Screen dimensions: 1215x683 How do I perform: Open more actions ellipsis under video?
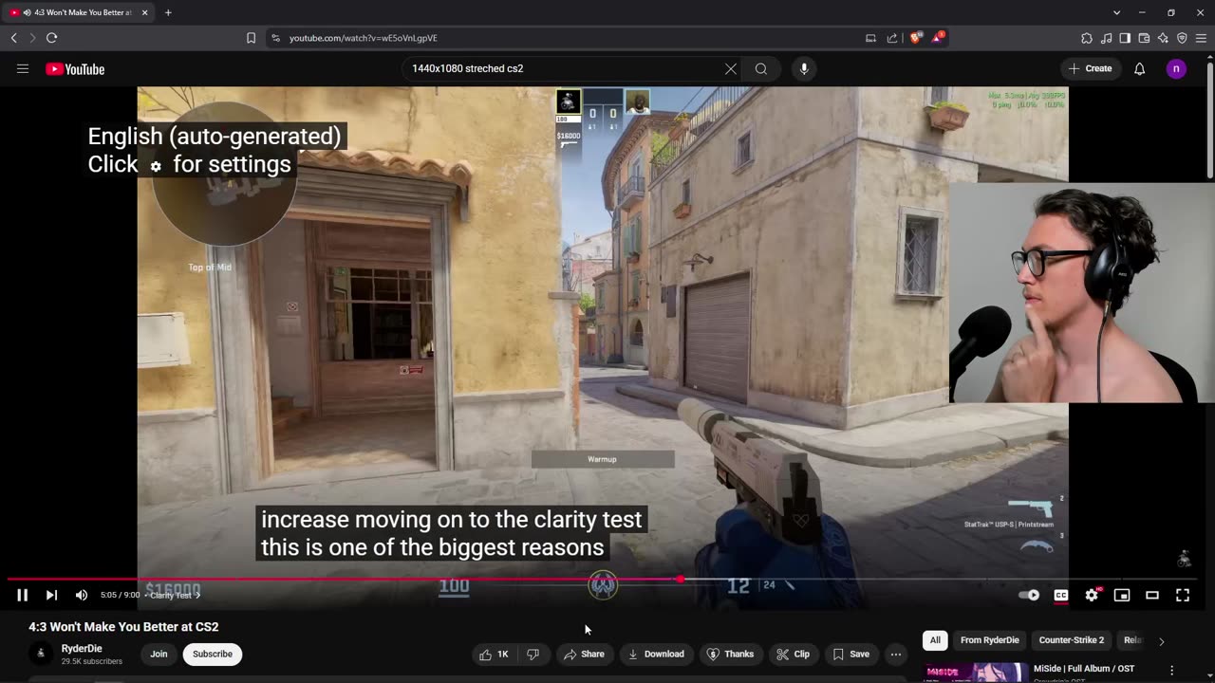click(x=896, y=654)
